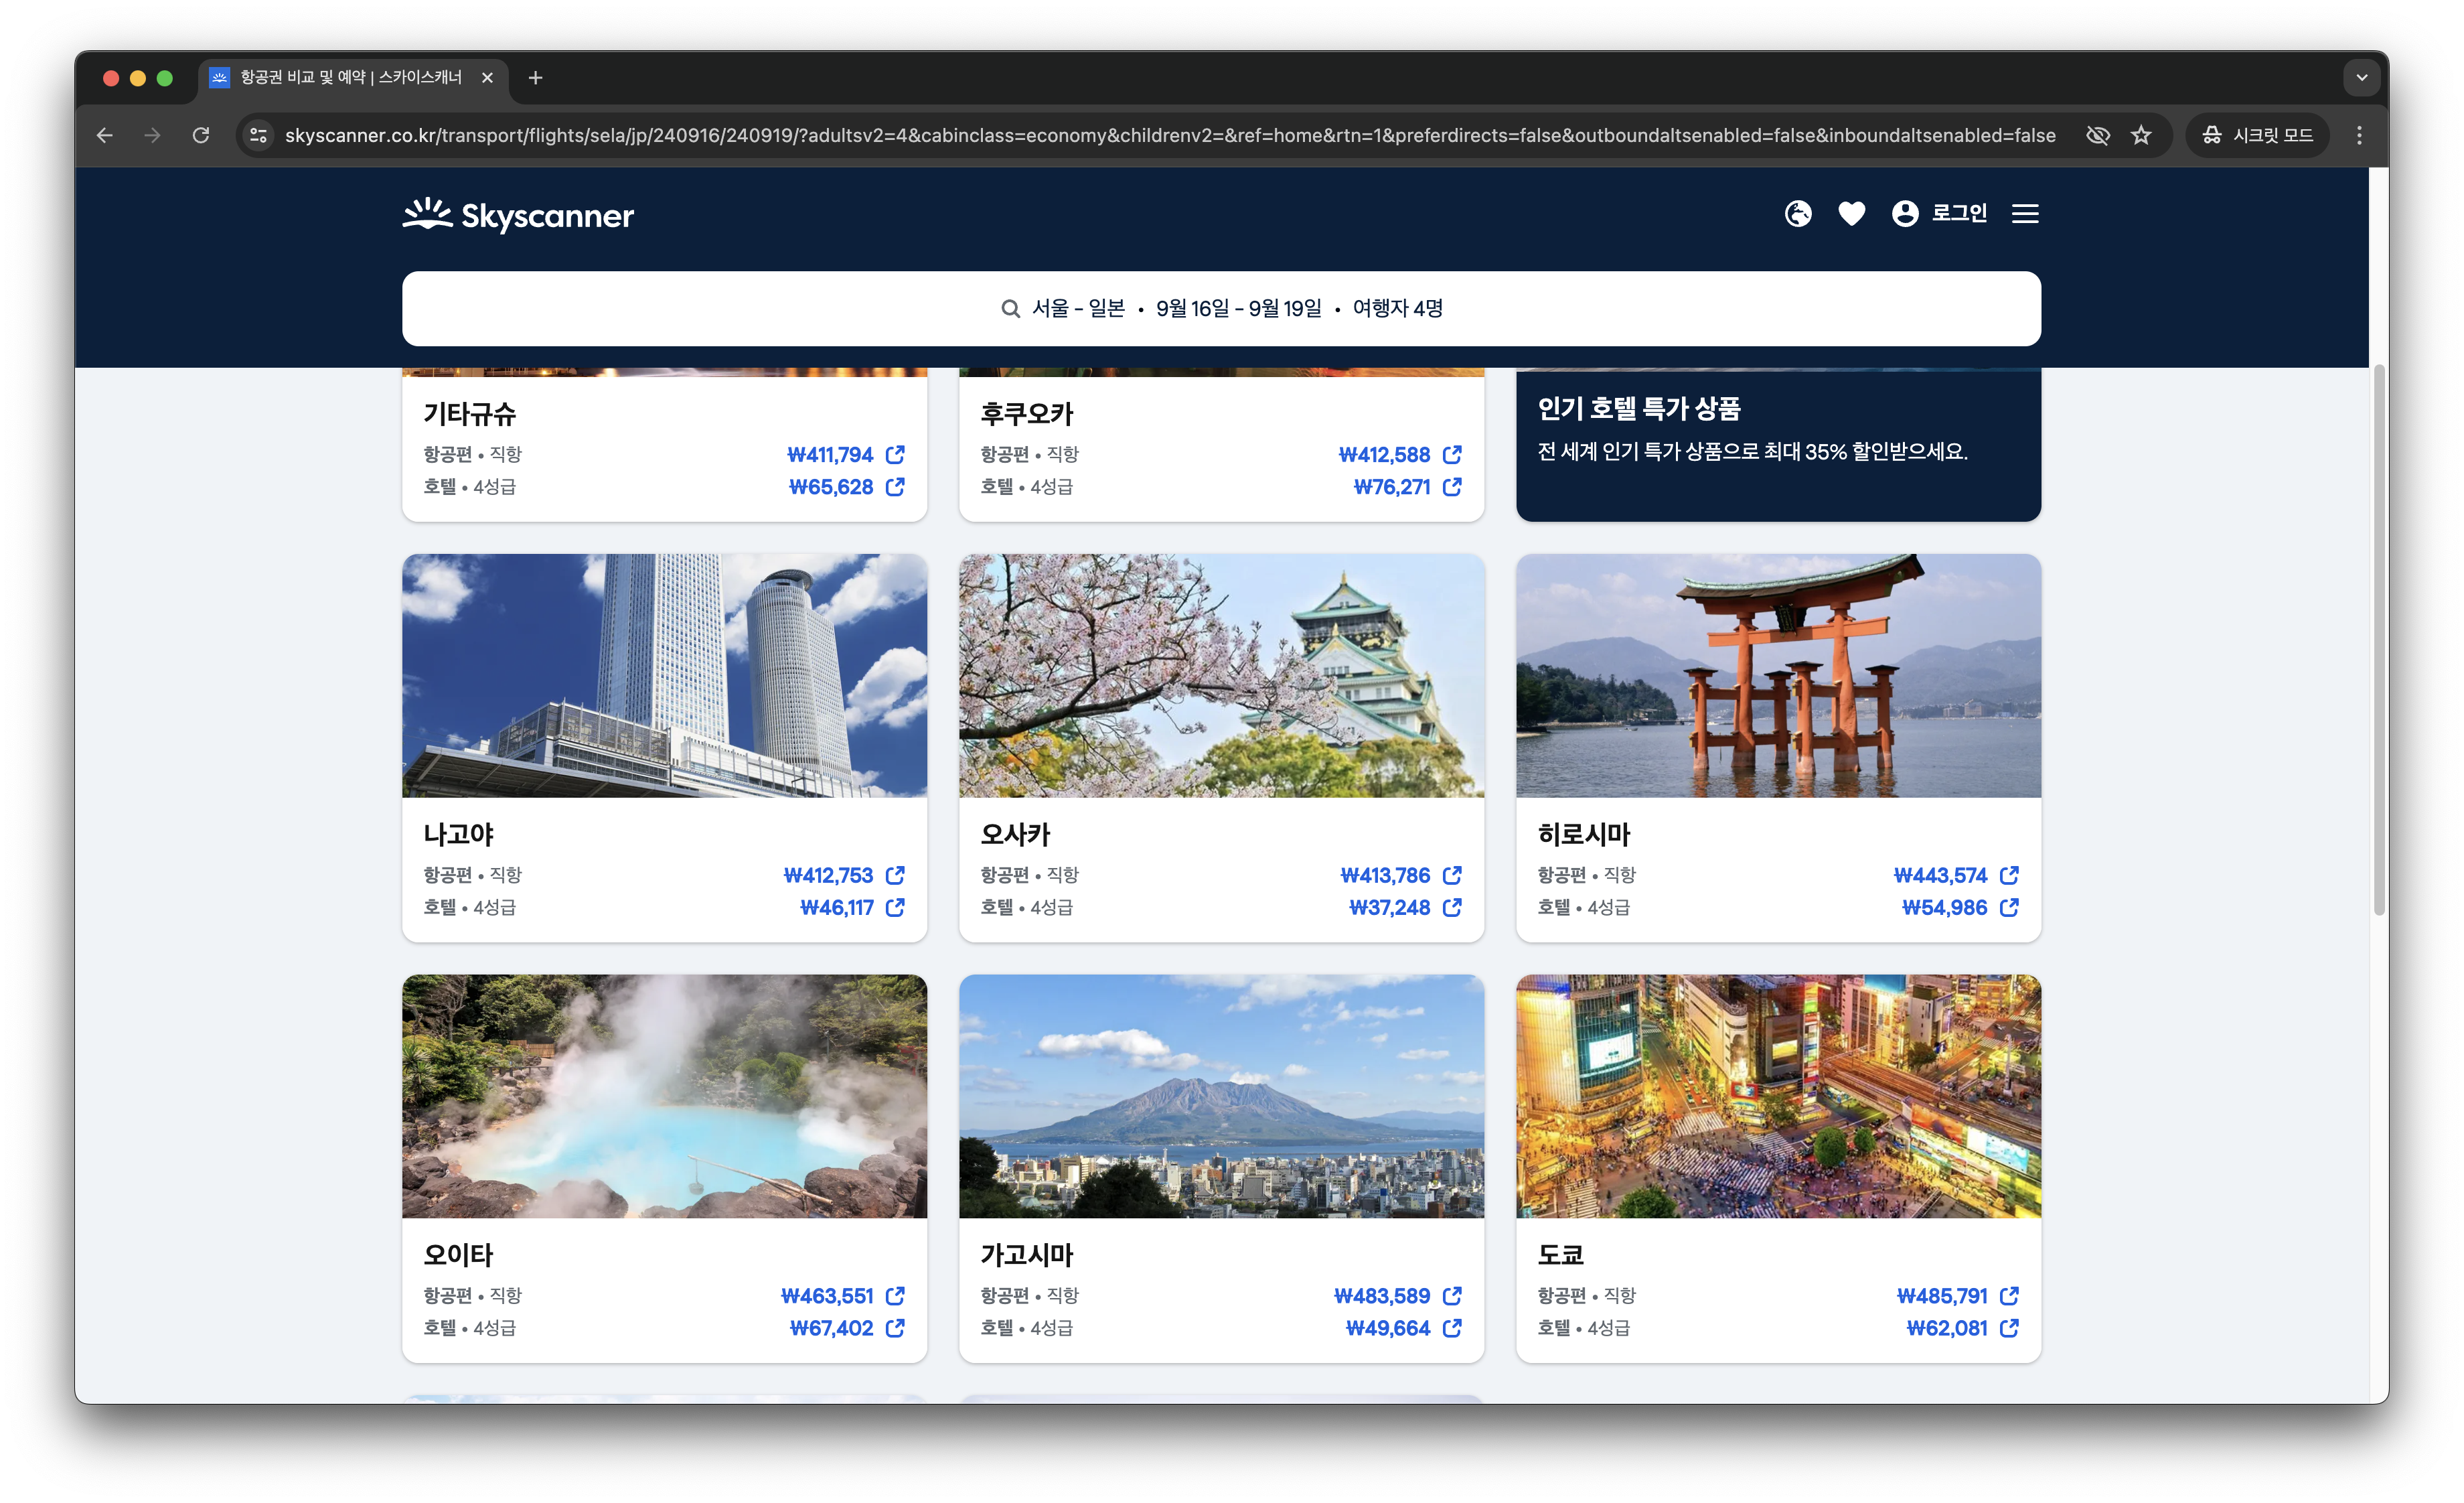Click external link icon beside ₩67,402
The height and width of the screenshot is (1503, 2464).
coord(895,1328)
